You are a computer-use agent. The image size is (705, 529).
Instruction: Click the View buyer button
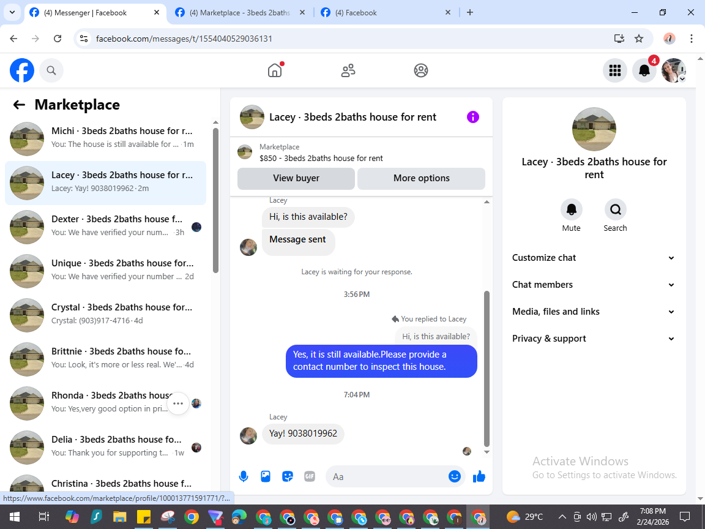[296, 178]
